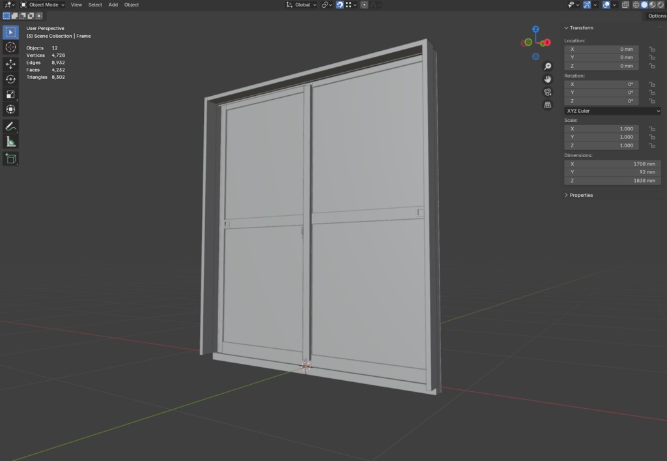Open the pivot point dropdown
This screenshot has width=667, height=461.
[327, 5]
